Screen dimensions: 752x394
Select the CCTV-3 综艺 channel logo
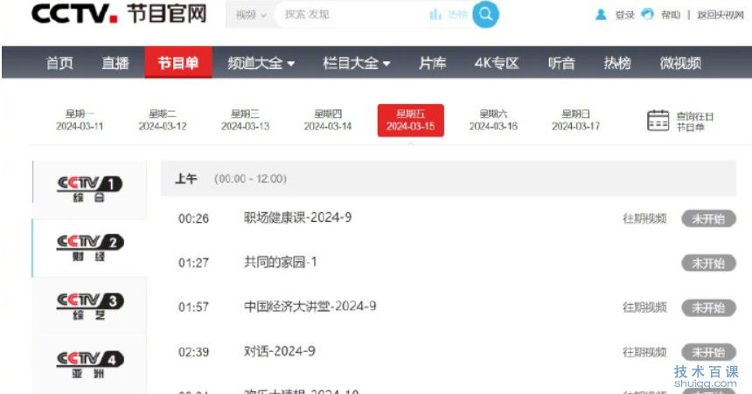point(90,307)
